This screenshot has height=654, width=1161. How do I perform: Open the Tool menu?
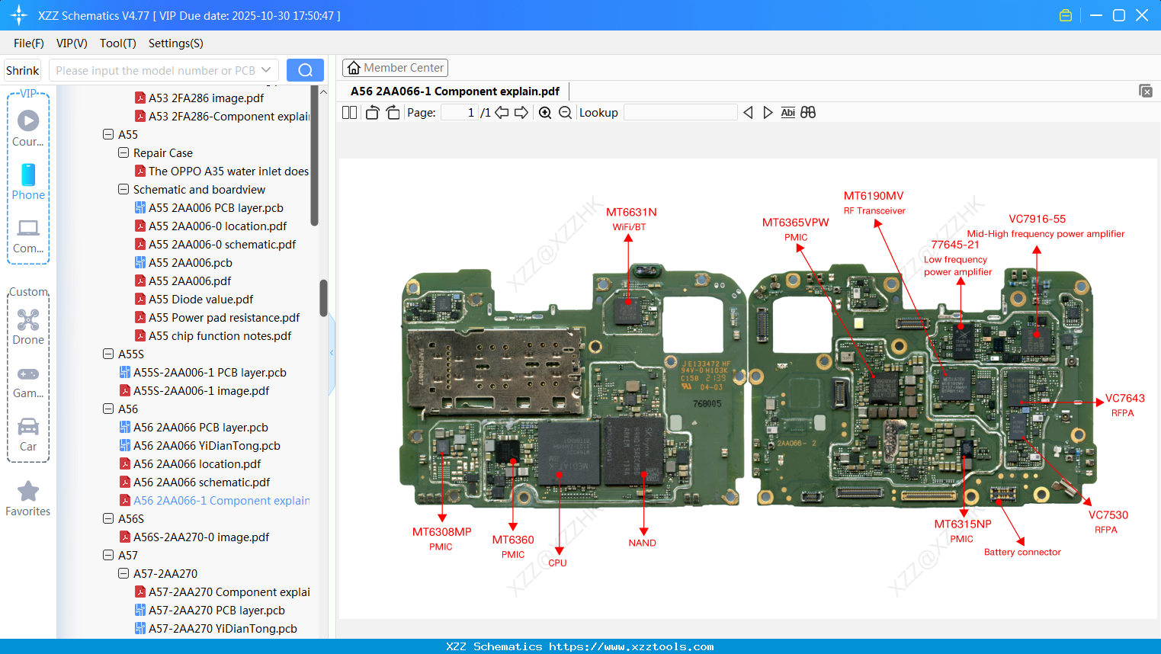117,43
